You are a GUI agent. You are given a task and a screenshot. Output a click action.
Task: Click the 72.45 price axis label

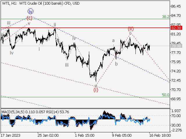tap(176, 81)
